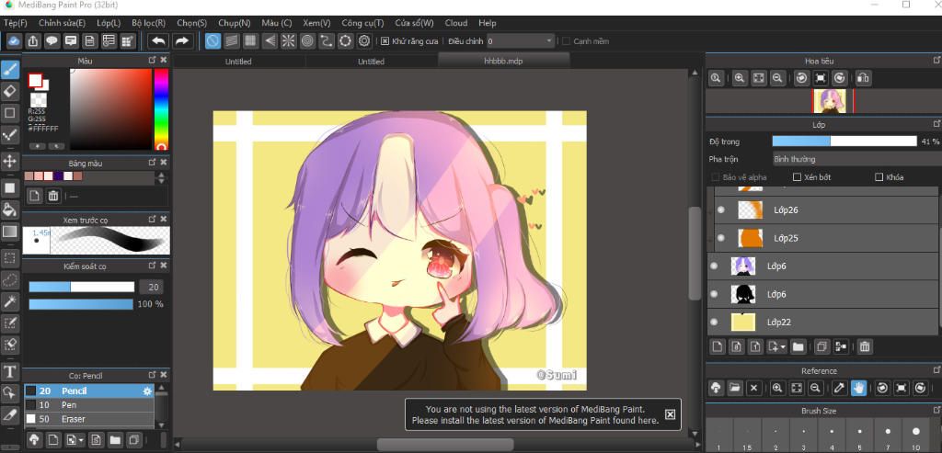Open the add brush dropdown in brush panel
Screen dimensions: 942x453
[81, 440]
